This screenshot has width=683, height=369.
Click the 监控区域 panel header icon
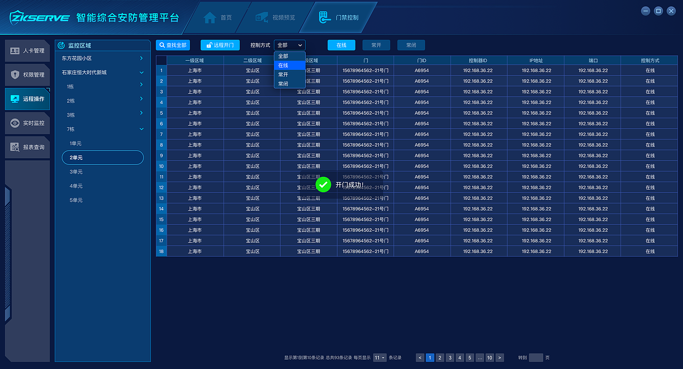click(x=61, y=46)
